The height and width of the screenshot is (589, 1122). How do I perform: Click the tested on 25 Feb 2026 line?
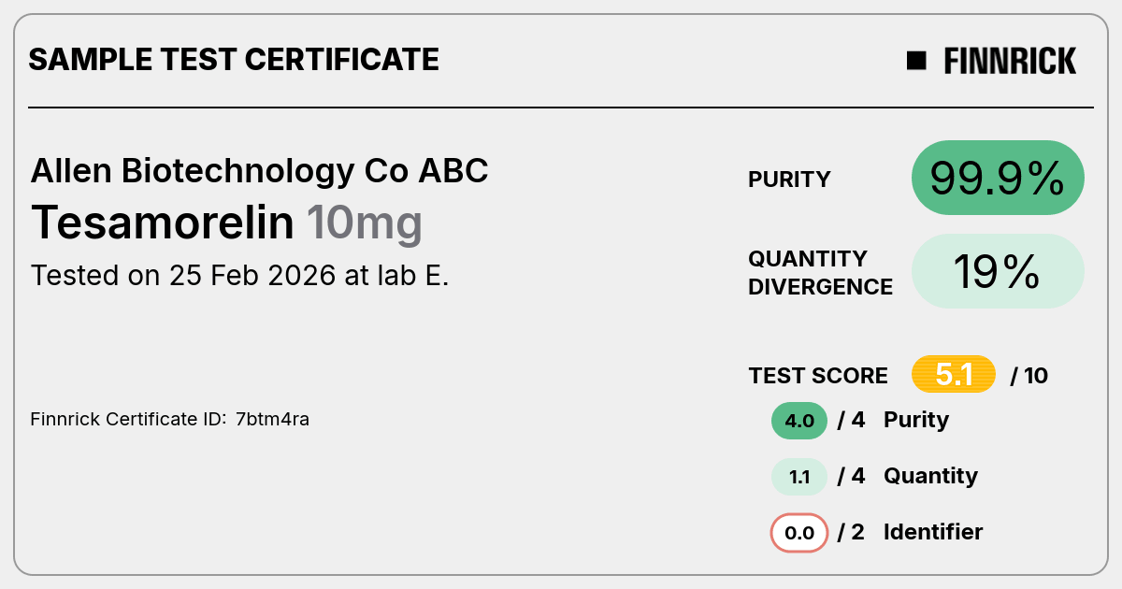point(240,276)
